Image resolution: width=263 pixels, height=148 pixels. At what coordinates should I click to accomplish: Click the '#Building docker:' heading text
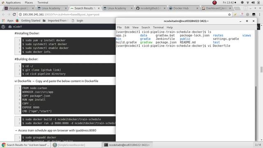(26, 59)
